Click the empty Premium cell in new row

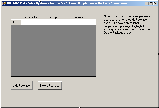pos(84,22)
